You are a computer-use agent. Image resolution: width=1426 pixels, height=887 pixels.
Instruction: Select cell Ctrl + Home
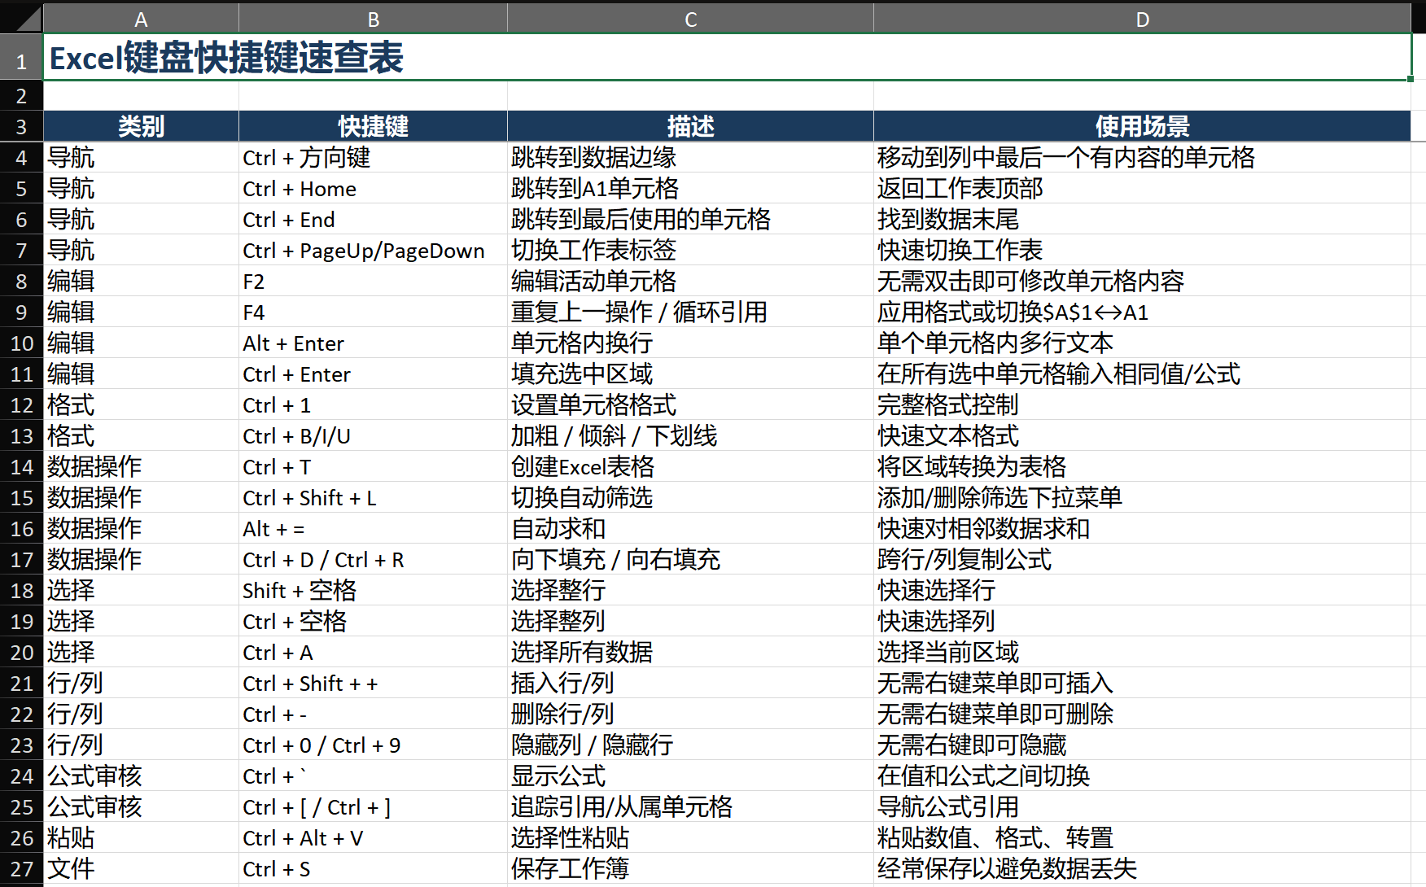coord(373,188)
